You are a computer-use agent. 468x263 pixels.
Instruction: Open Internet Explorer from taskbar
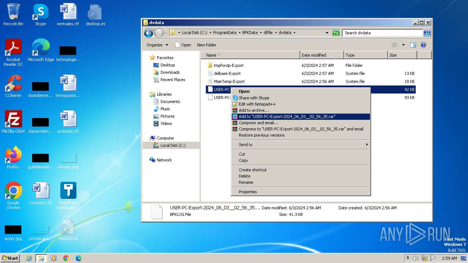click(x=29, y=258)
